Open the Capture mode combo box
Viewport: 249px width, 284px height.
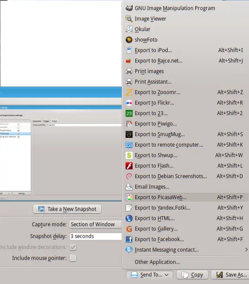coord(95,224)
